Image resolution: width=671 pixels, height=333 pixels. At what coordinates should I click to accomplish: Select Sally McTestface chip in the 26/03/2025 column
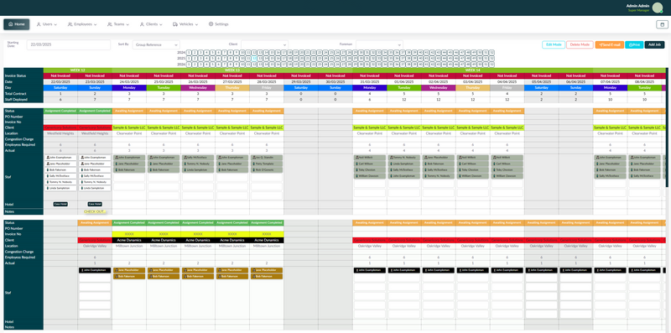[198, 158]
